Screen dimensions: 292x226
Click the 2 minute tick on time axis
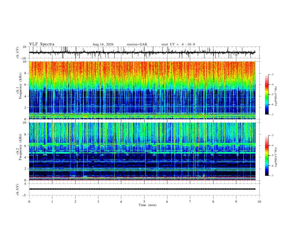click(x=75, y=202)
